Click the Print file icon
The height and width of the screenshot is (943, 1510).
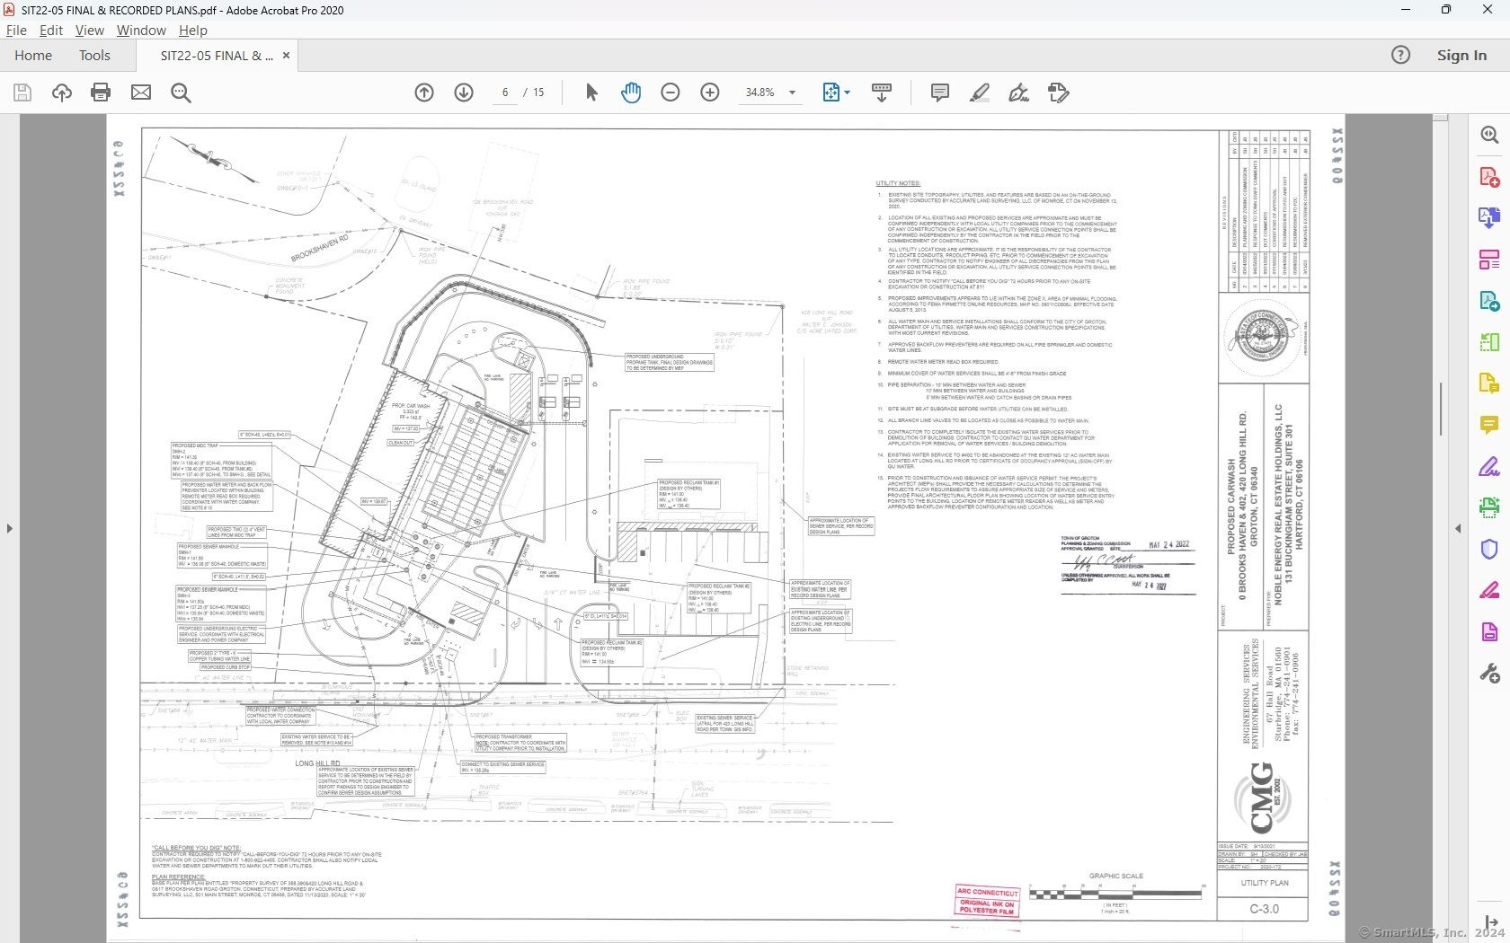tap(101, 93)
